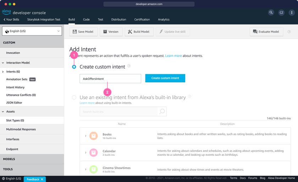The width and height of the screenshot is (298, 182).
Task: Open Learn more about using built-in intents
Action: click(87, 103)
